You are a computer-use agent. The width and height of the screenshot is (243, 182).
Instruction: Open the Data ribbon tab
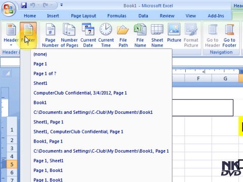[143, 16]
